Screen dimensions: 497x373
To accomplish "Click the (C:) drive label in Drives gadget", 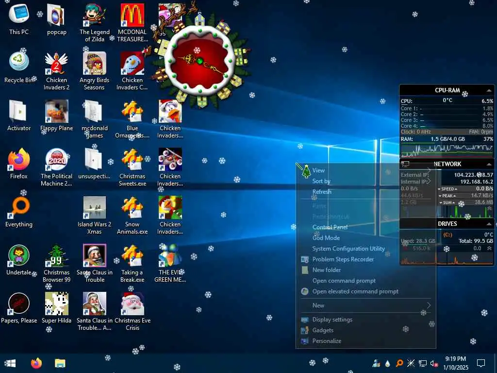I will tap(447, 235).
